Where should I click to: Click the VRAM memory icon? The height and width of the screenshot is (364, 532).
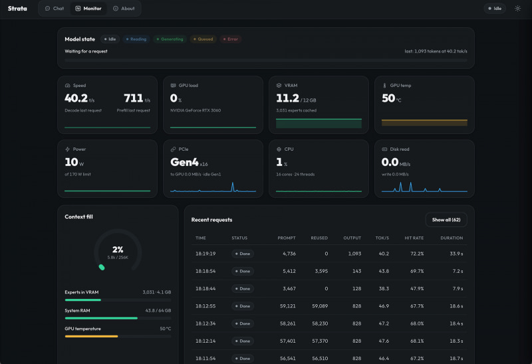coord(279,86)
